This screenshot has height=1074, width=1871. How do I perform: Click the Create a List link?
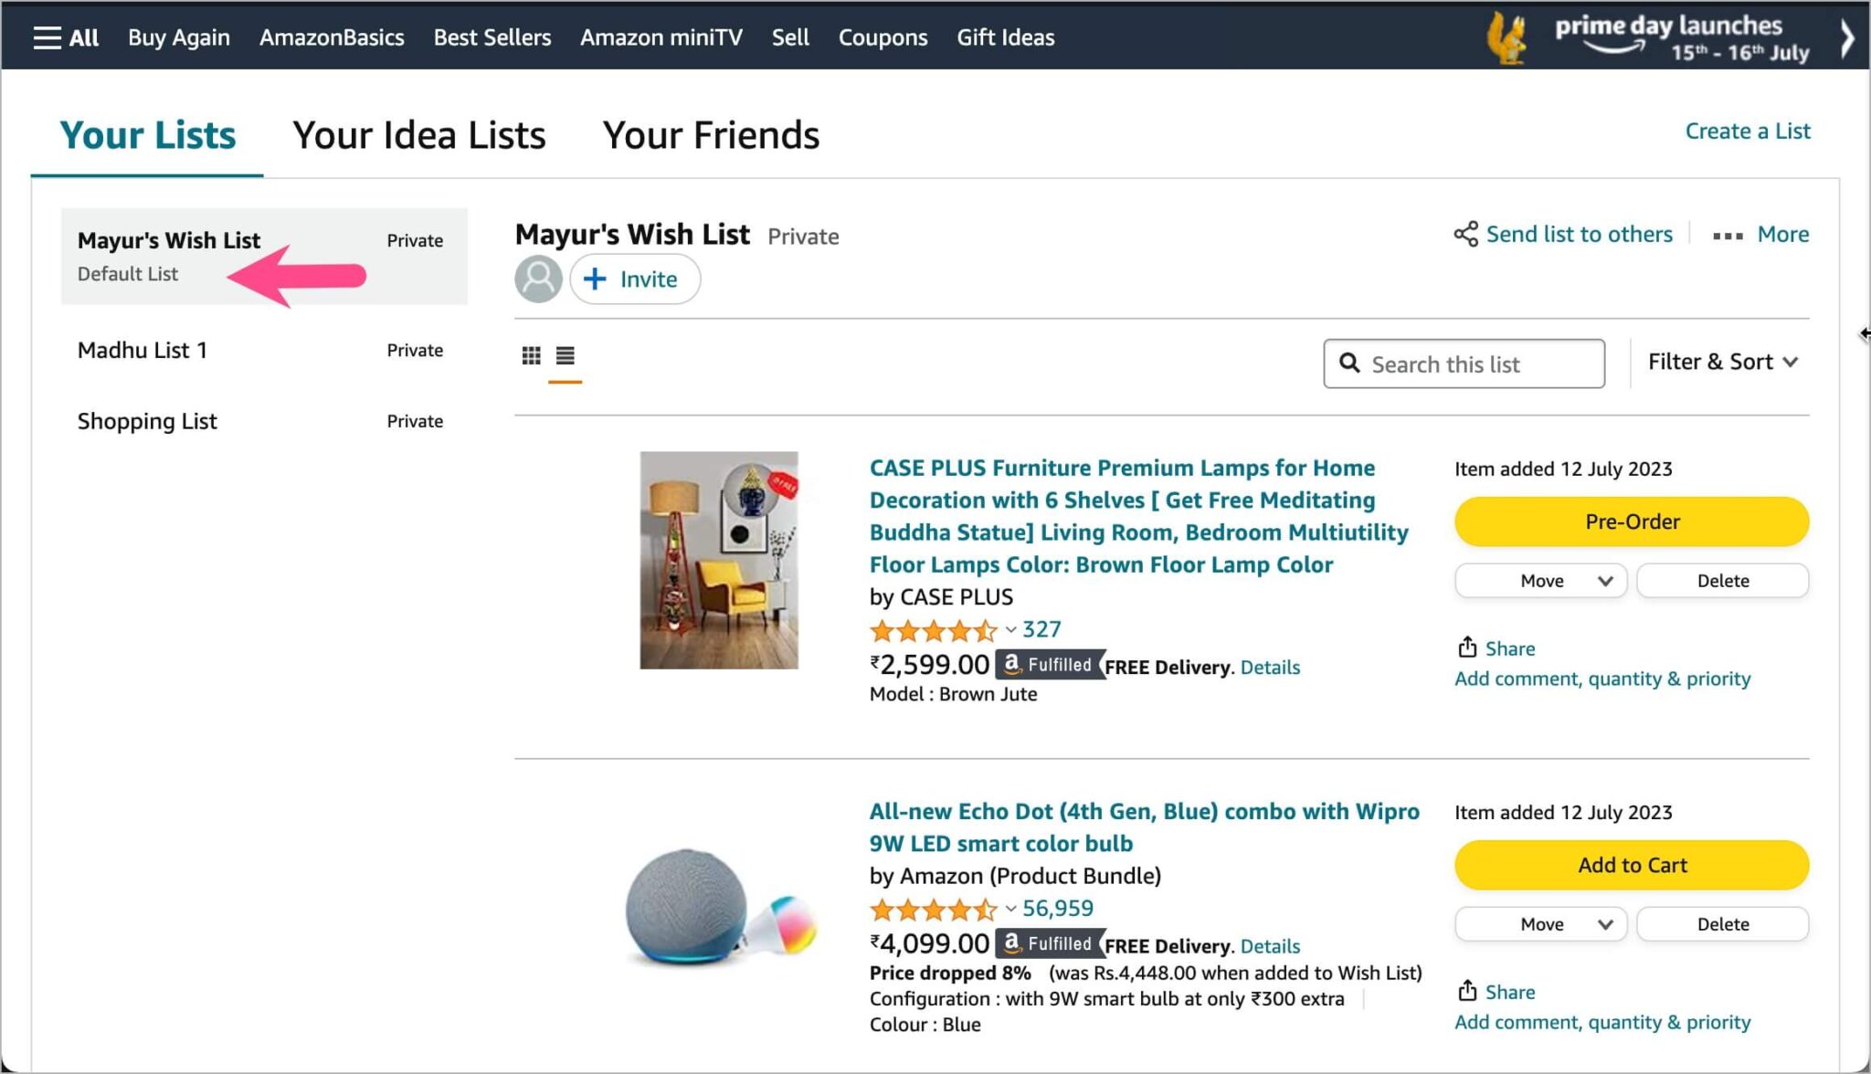(x=1747, y=131)
